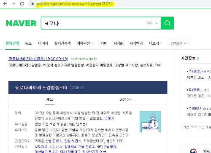
Task: Select the 개요 tab in COVID panel
Action: (x=50, y=99)
